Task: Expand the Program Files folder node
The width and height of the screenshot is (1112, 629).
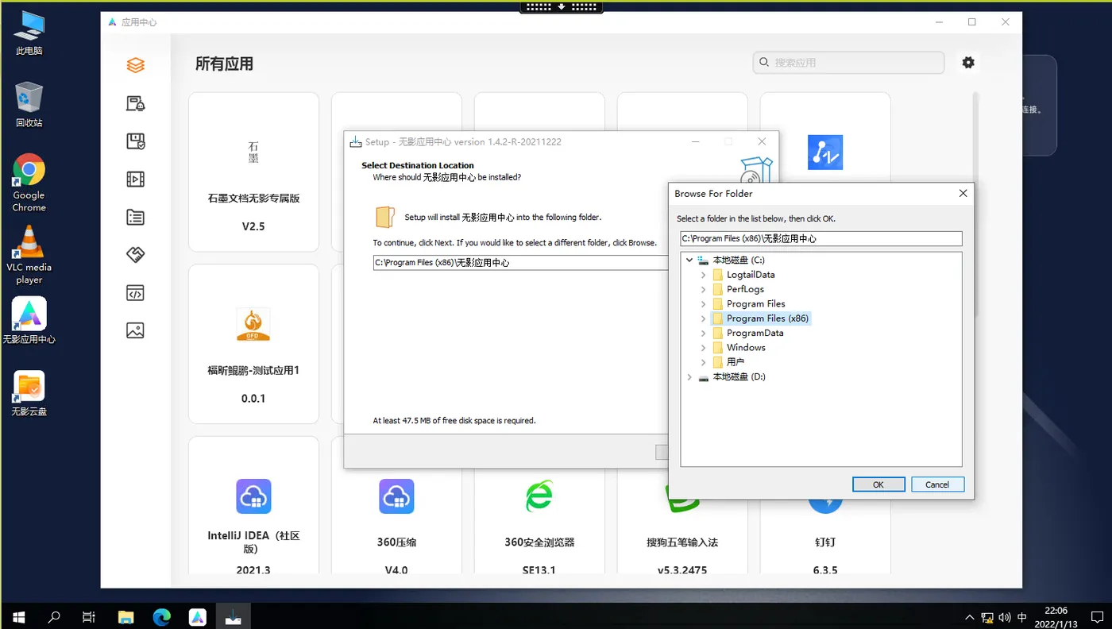Action: pos(704,303)
